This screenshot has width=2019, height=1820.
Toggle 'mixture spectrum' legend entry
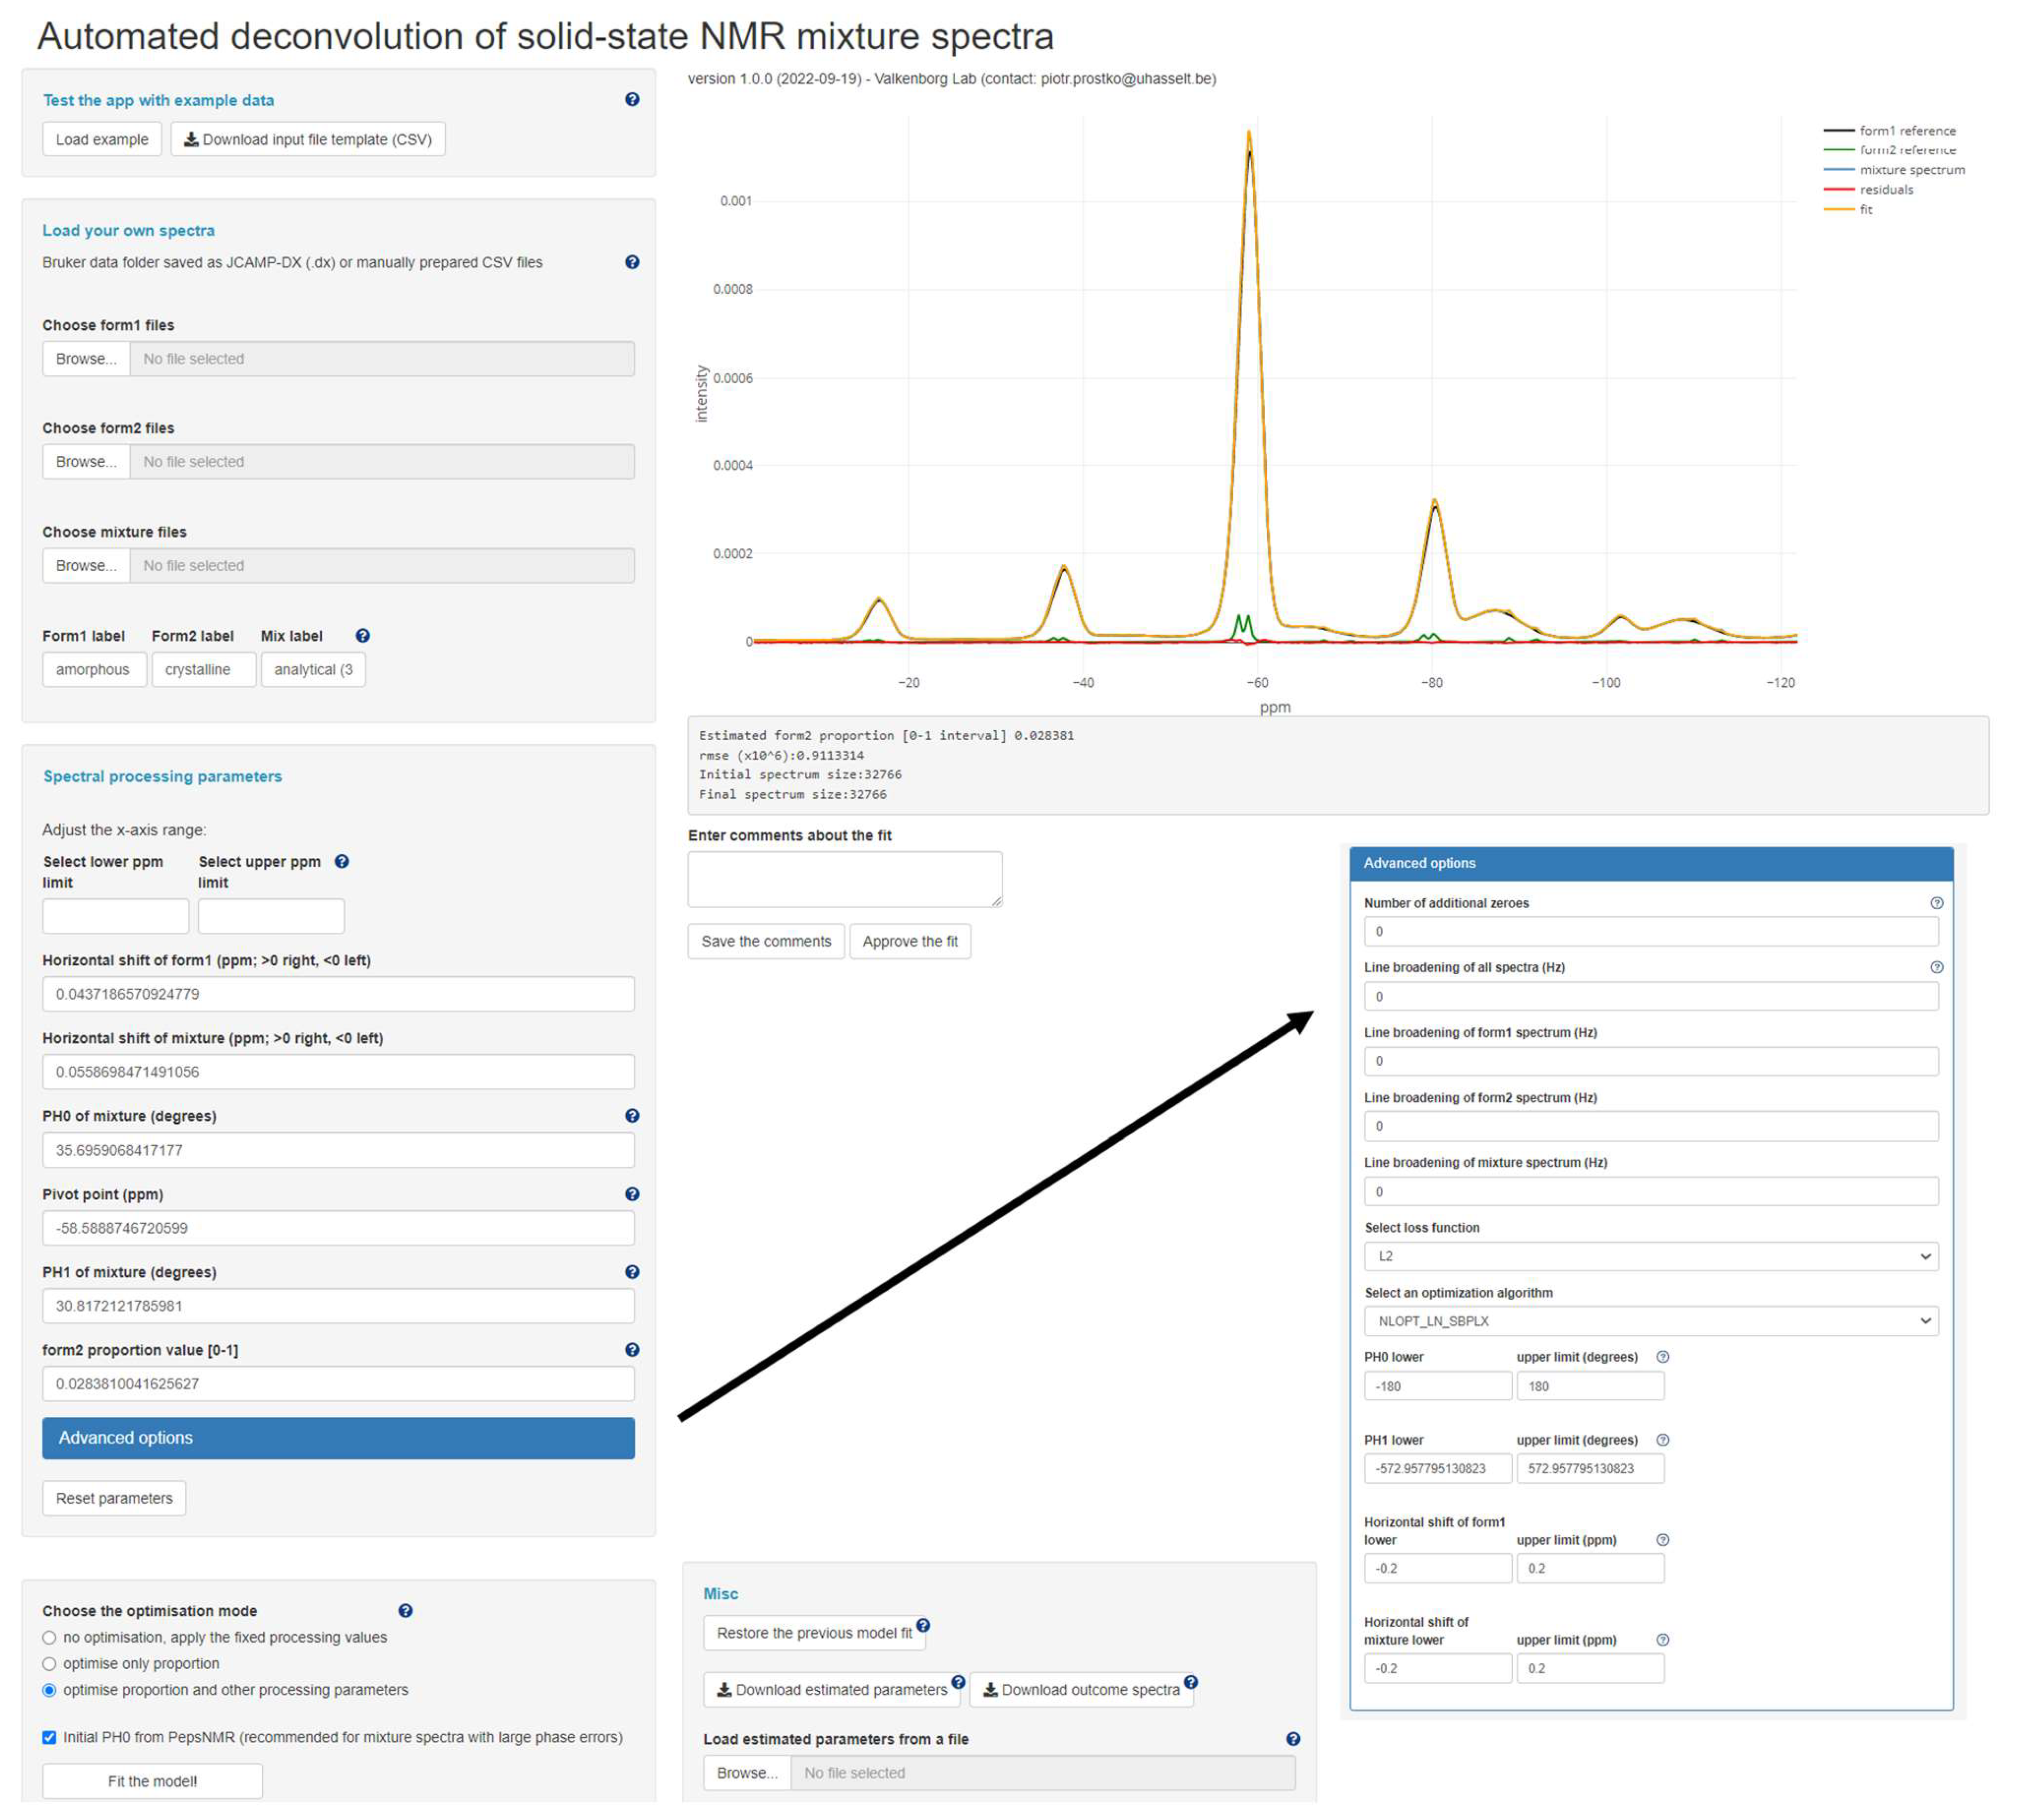tap(1911, 170)
